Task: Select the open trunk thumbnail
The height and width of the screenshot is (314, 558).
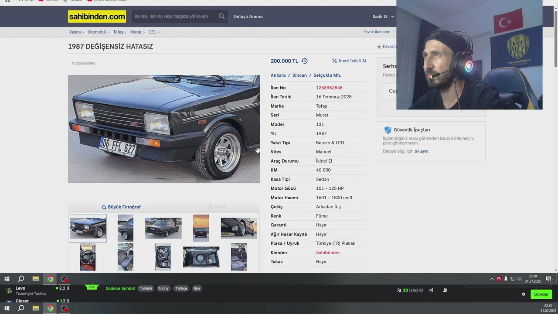Action: coord(201,257)
